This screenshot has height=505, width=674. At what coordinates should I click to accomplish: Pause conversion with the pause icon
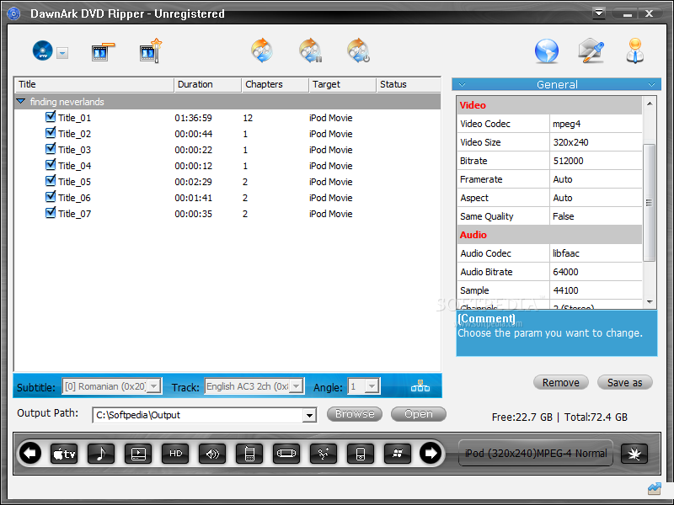click(x=310, y=50)
